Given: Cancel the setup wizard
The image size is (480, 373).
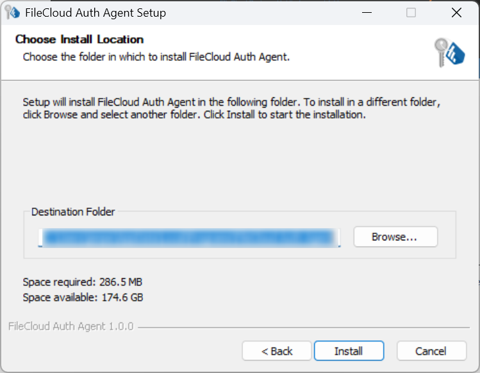Looking at the screenshot, I should point(431,351).
